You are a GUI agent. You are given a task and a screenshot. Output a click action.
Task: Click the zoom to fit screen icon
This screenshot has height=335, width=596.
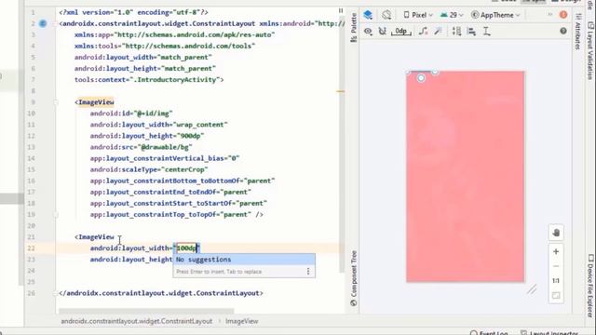click(556, 296)
